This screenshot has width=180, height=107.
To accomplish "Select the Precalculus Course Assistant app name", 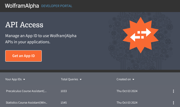I will click(x=26, y=91).
